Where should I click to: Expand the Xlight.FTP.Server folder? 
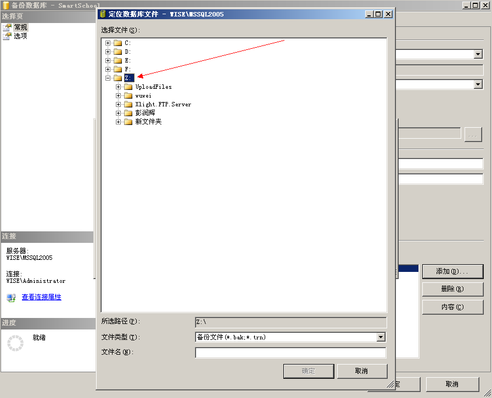click(x=118, y=104)
